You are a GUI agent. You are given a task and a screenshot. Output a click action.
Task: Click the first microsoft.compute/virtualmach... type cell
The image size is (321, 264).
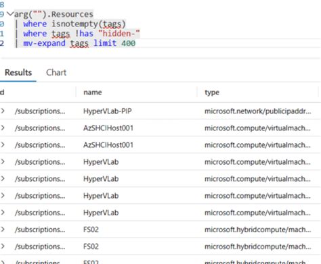click(x=257, y=128)
